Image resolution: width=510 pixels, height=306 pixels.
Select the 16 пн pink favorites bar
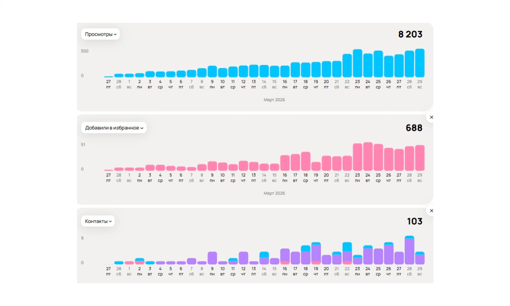pos(285,163)
